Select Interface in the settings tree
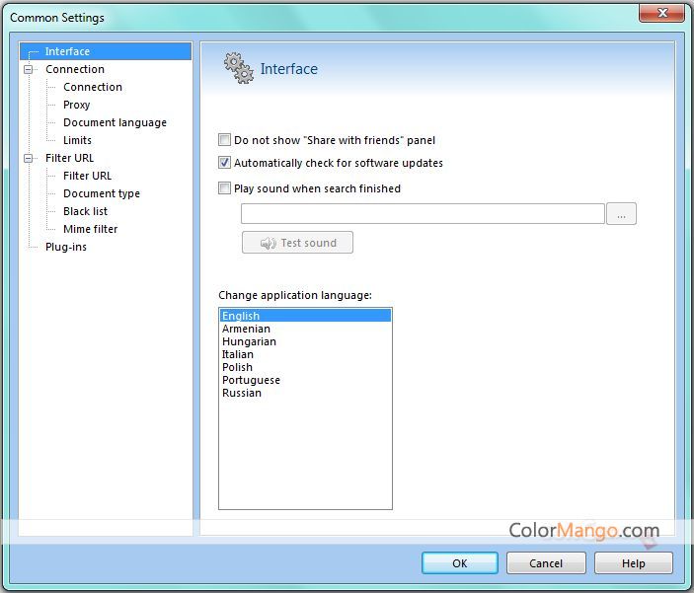This screenshot has height=593, width=694. 67,51
